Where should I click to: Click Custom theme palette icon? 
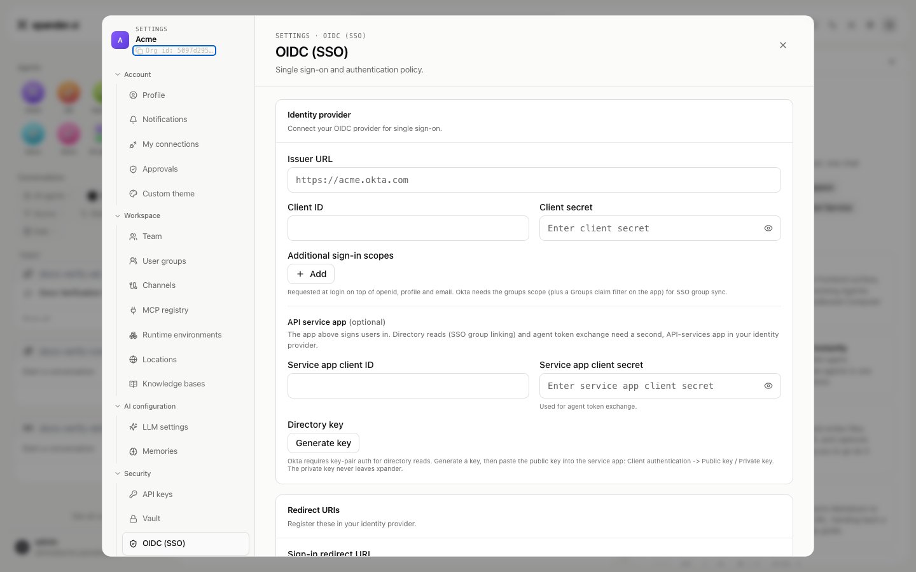(x=133, y=194)
